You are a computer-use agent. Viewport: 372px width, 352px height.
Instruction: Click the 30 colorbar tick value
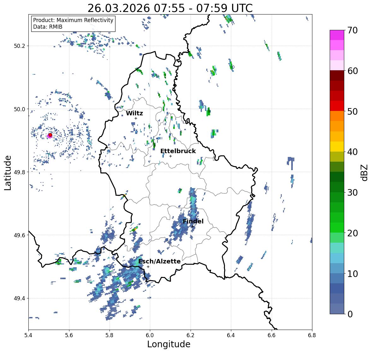[352, 193]
